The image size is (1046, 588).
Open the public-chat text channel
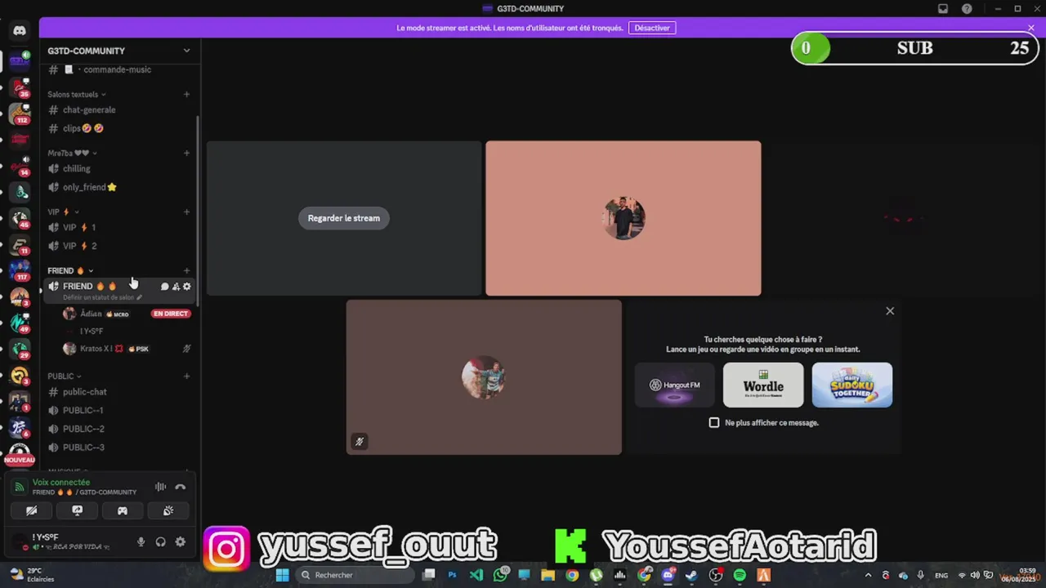tap(119, 392)
